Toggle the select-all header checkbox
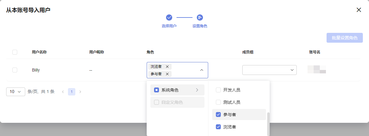The image size is (369, 136). [15, 52]
